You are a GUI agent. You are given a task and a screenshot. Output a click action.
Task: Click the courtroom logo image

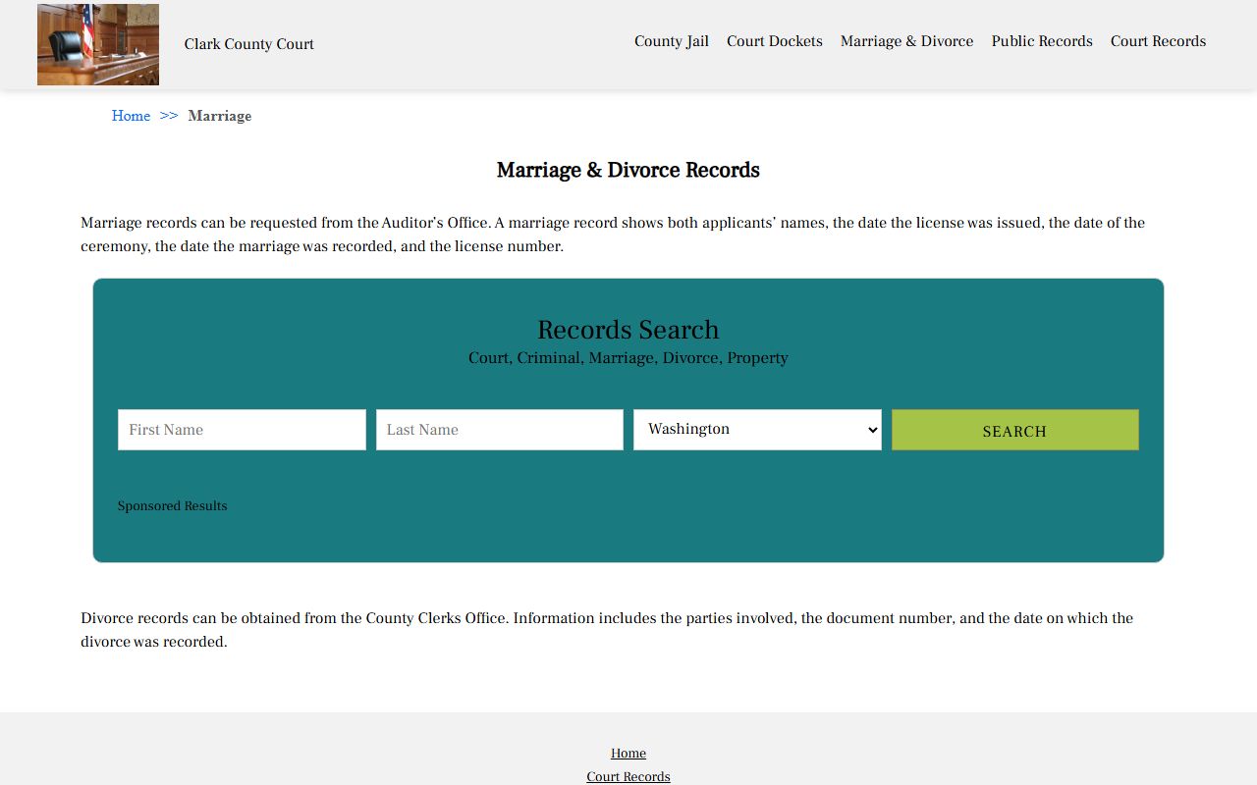click(98, 44)
